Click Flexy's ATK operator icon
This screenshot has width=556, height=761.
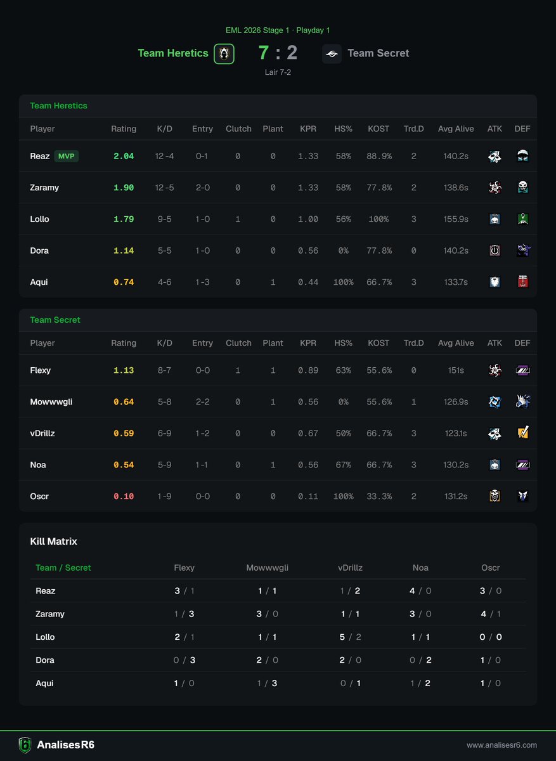tap(495, 370)
